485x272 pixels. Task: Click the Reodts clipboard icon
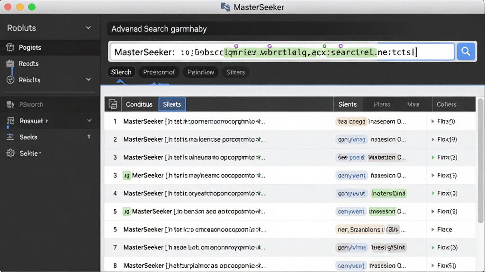click(10, 64)
